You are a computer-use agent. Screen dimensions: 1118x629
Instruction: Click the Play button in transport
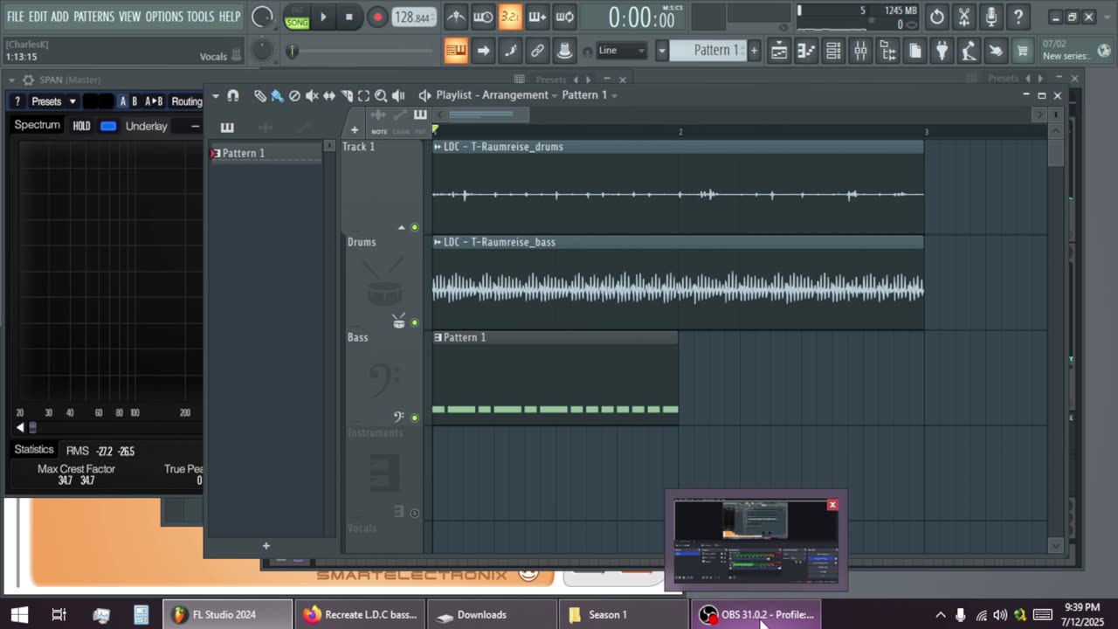coord(323,17)
